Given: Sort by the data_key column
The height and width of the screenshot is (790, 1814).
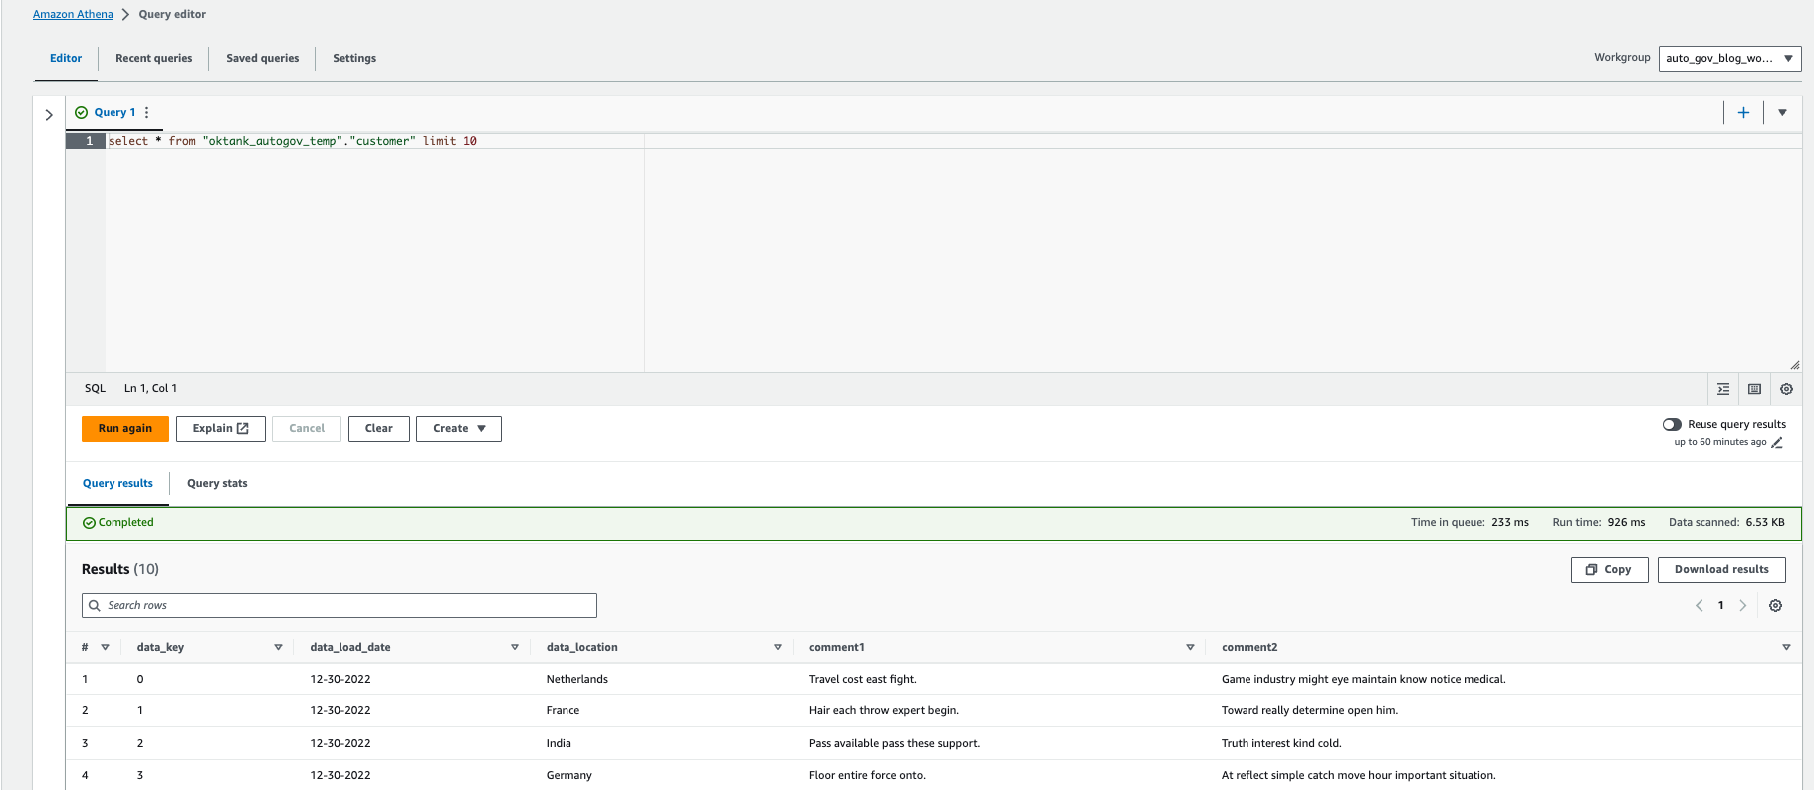Looking at the screenshot, I should (278, 647).
